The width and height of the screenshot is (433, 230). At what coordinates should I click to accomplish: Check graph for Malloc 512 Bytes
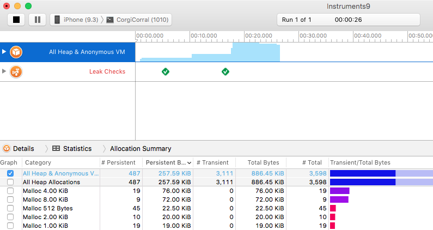[x=10, y=208]
